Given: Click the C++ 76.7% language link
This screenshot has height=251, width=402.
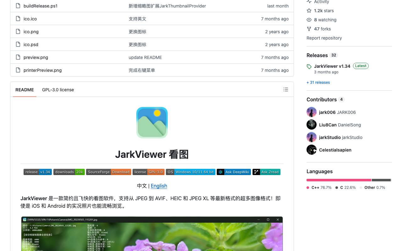Looking at the screenshot, I should click(319, 188).
